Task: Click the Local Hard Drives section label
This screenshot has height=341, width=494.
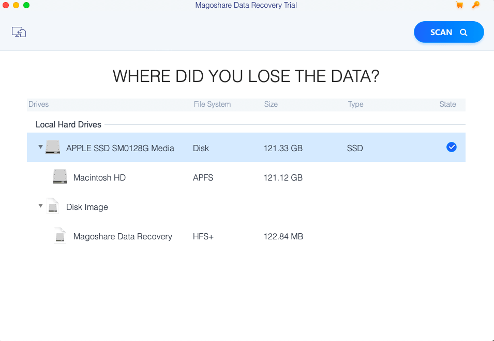Action: pos(68,124)
